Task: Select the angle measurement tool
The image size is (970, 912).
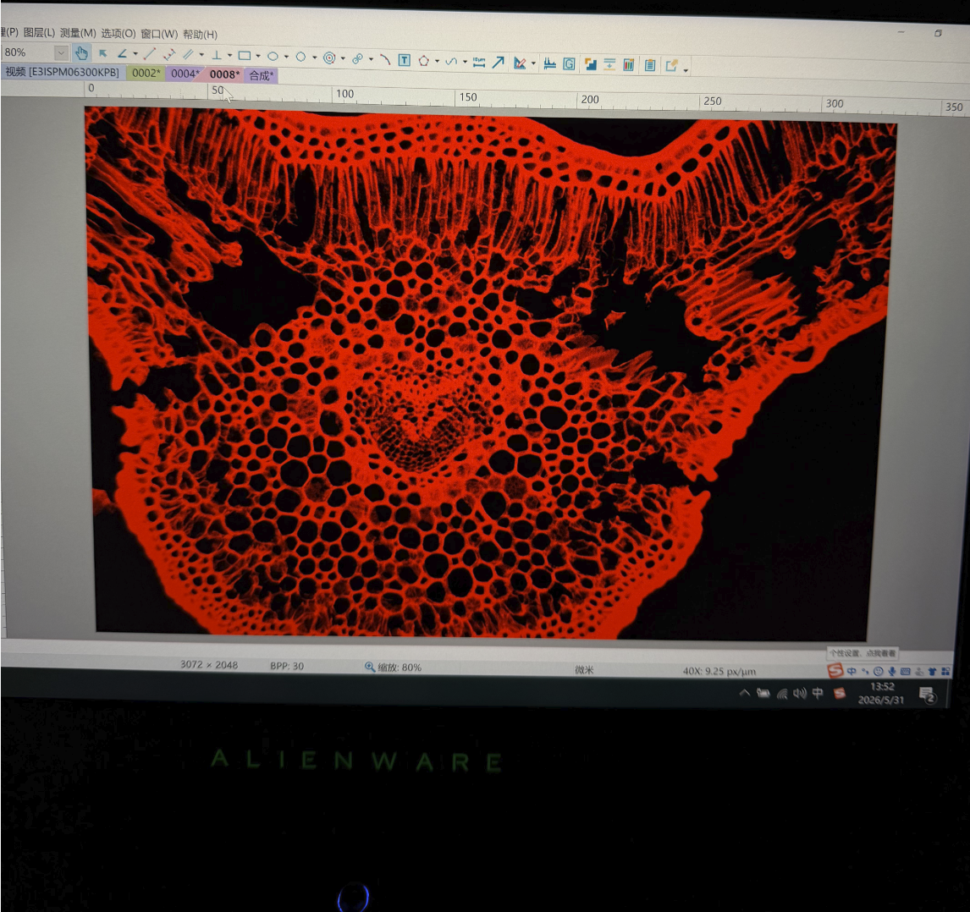Action: 123,54
